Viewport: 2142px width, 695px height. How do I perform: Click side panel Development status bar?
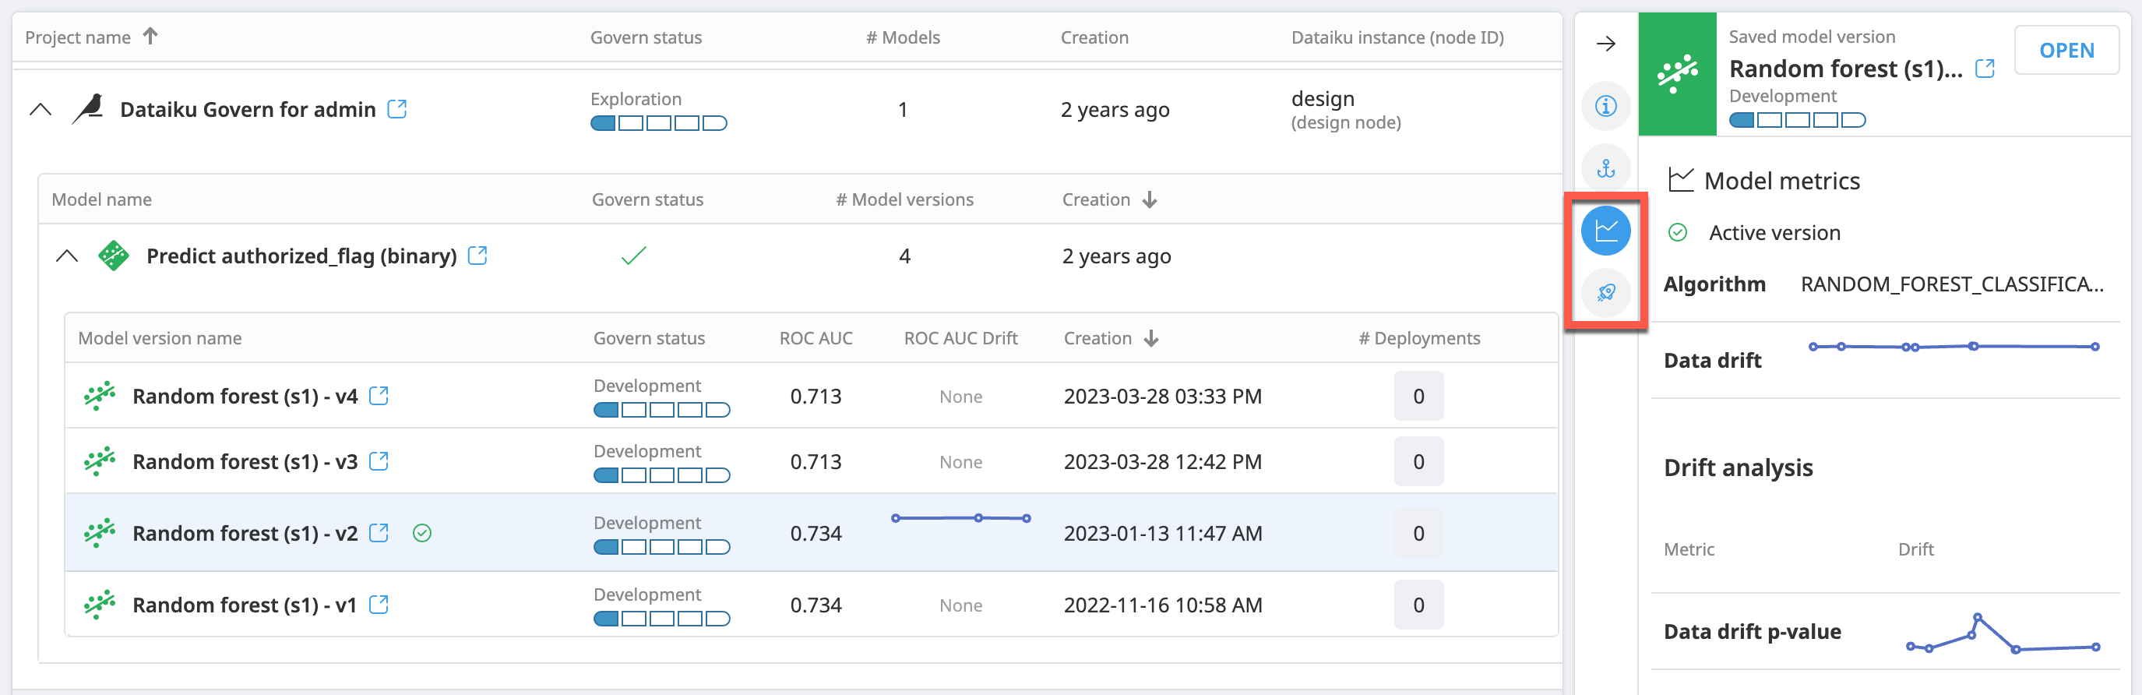(1797, 120)
